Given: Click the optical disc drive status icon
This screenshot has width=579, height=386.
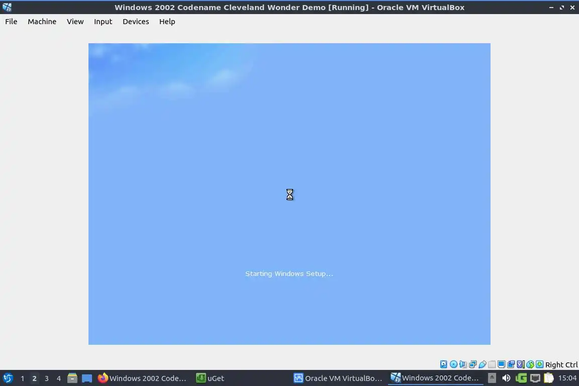Looking at the screenshot, I should (x=453, y=364).
